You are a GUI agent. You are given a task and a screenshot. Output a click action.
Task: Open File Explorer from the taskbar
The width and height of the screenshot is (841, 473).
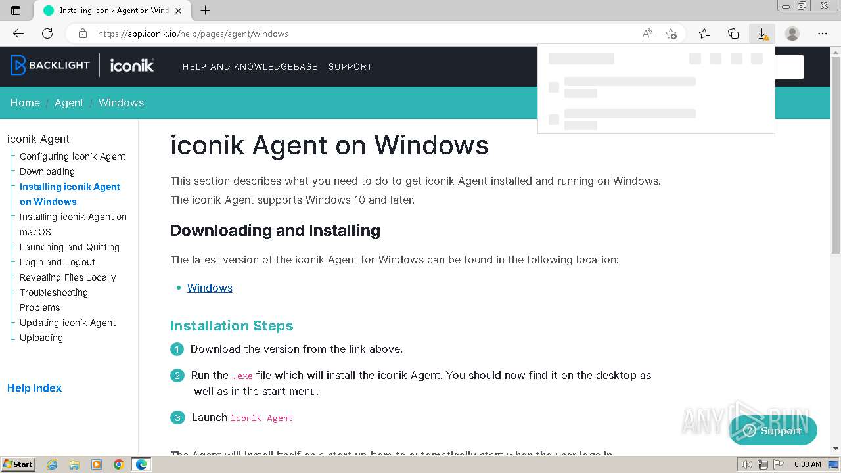point(74,464)
